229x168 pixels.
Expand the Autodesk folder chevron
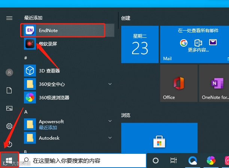[x=110, y=138]
